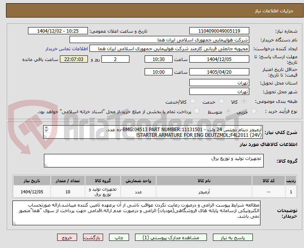Click the شماره نیاز field 1104090049005119
Image resolution: width=304 pixels, height=248 pixels.
click(x=219, y=31)
